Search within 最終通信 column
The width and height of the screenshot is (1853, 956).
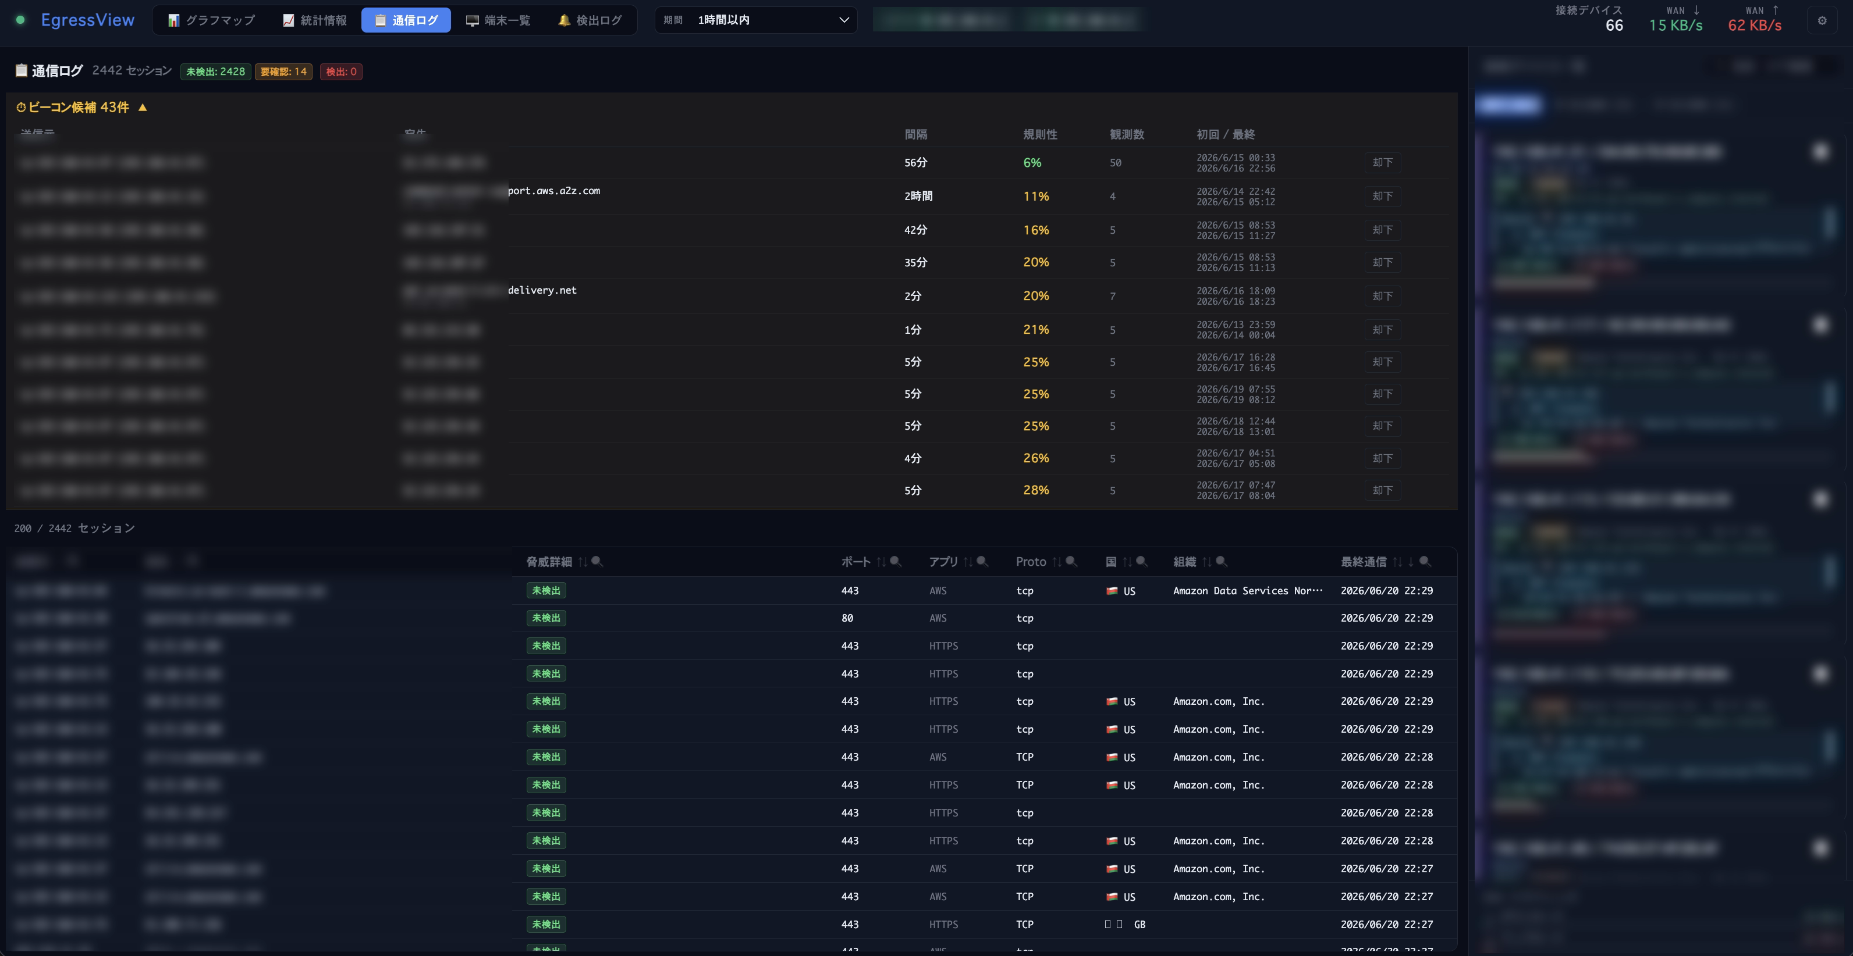(x=1425, y=561)
